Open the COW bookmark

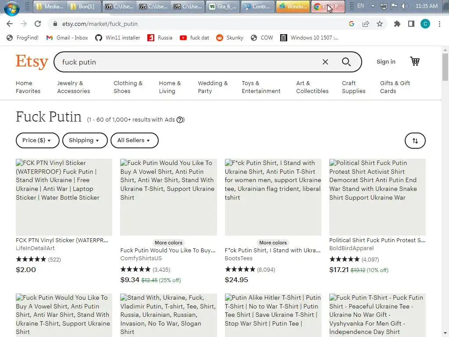[262, 38]
